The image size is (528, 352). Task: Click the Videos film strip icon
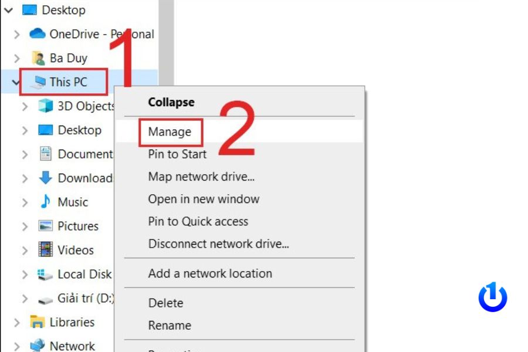click(x=45, y=250)
